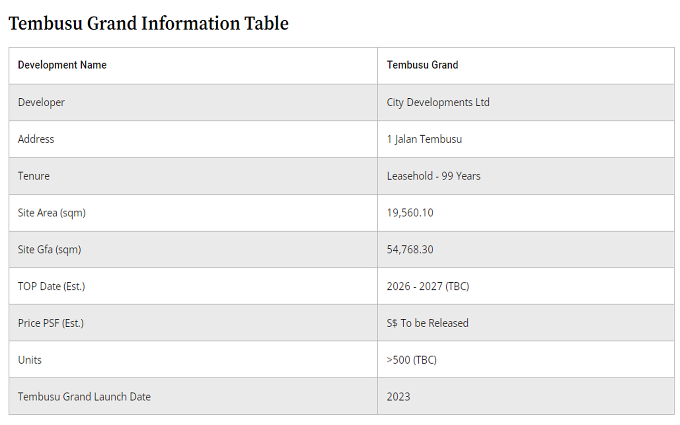Click the Site Area (sqm) label
The height and width of the screenshot is (425, 680).
pyautogui.click(x=51, y=213)
